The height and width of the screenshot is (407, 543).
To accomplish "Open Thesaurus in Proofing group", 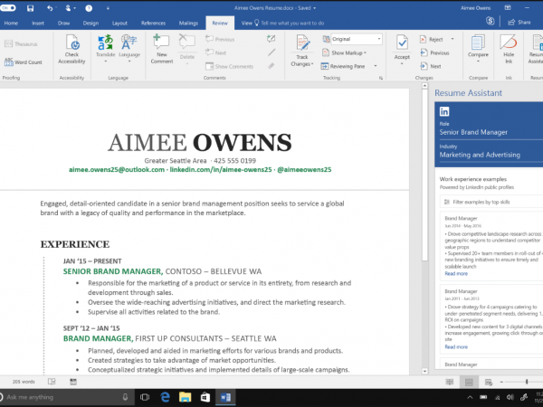I will pyautogui.click(x=21, y=44).
